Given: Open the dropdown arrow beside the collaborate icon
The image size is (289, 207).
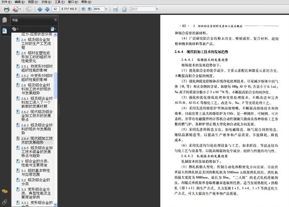Looking at the screenshot, I should tap(20, 9).
